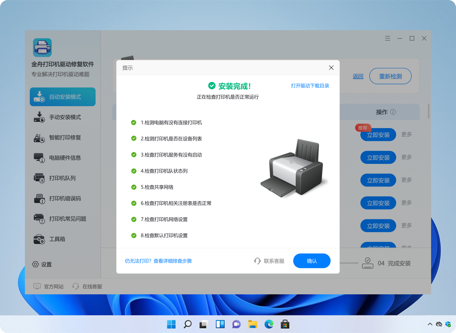Select the 自动安装模式 sidebar icon
This screenshot has width=456, height=333.
tap(39, 97)
